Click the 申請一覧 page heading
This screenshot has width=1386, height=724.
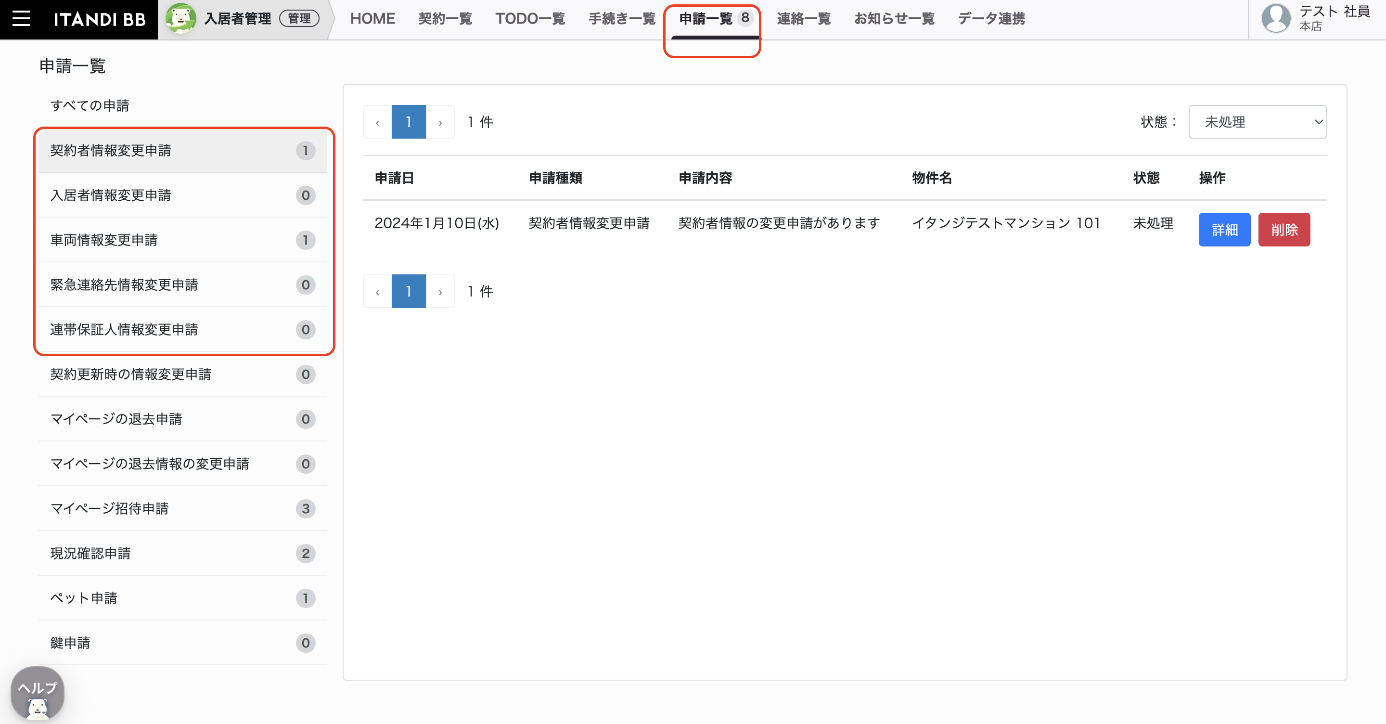pyautogui.click(x=72, y=65)
